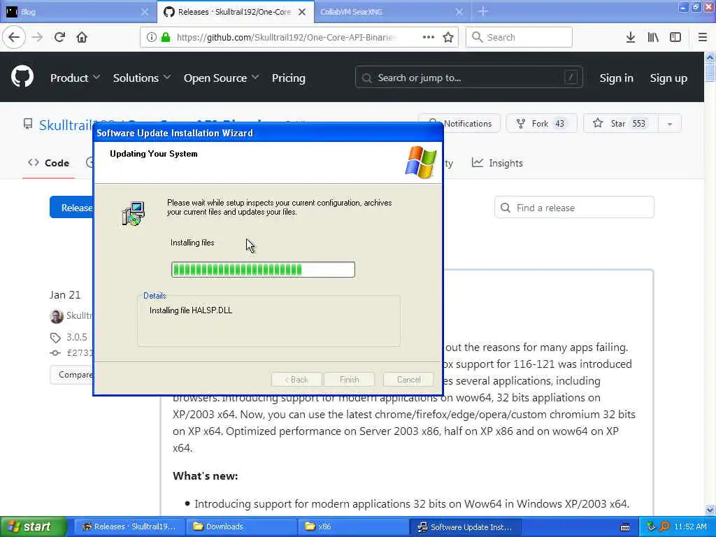Open the 3.0.5 tag link
The image size is (716, 537).
76,338
